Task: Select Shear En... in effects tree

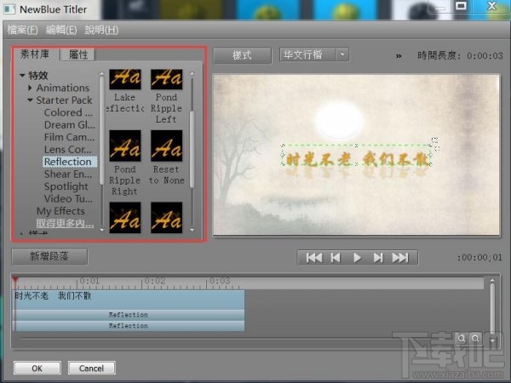Action: (68, 174)
